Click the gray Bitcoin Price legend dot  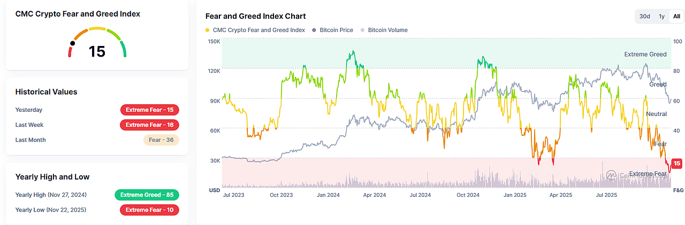pos(314,30)
